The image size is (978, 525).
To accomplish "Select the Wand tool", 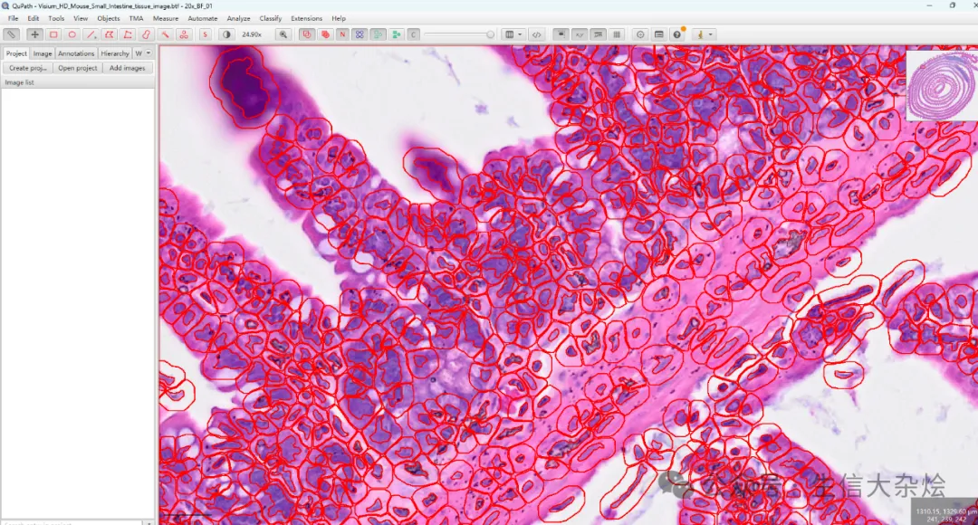I will 166,35.
